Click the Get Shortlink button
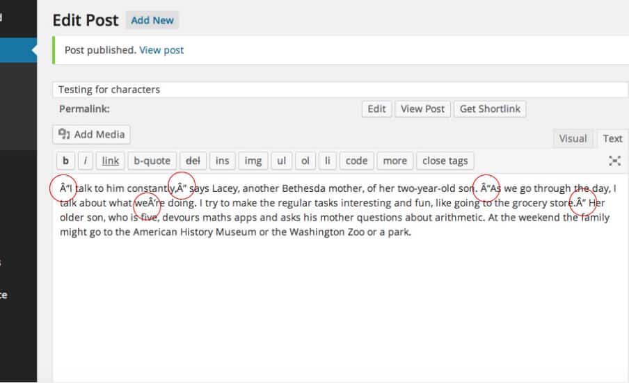The height and width of the screenshot is (383, 629). click(x=490, y=109)
